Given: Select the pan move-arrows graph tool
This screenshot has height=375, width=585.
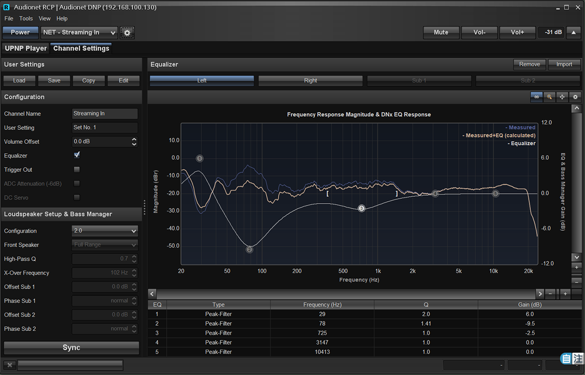Looking at the screenshot, I should 562,97.
